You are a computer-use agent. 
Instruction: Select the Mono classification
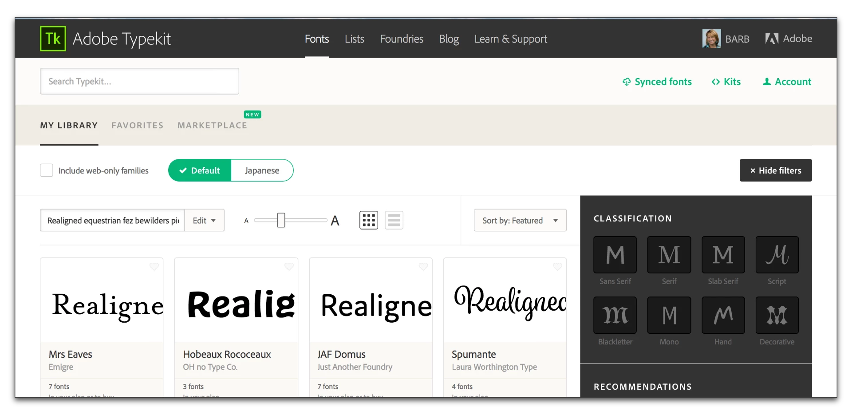click(669, 315)
